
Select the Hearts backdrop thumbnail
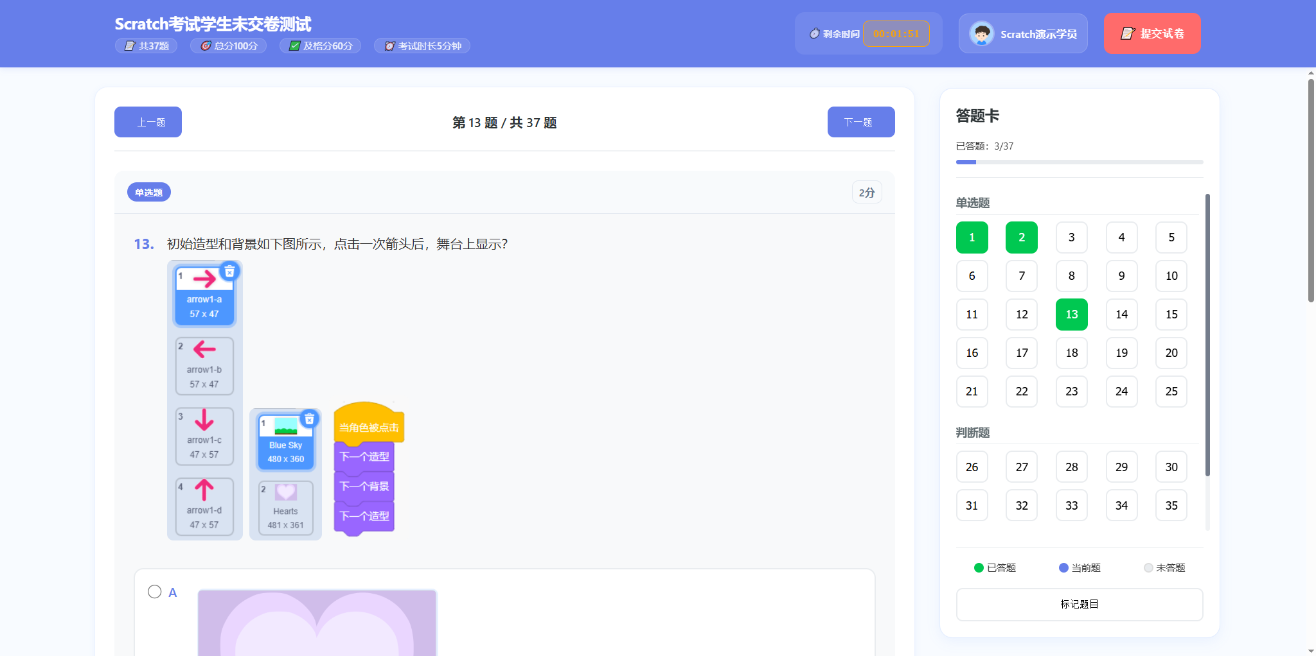click(285, 507)
